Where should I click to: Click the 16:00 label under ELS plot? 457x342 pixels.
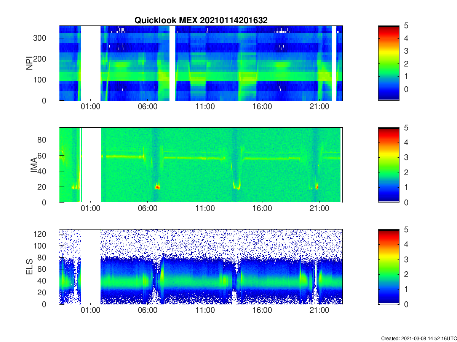(x=262, y=310)
